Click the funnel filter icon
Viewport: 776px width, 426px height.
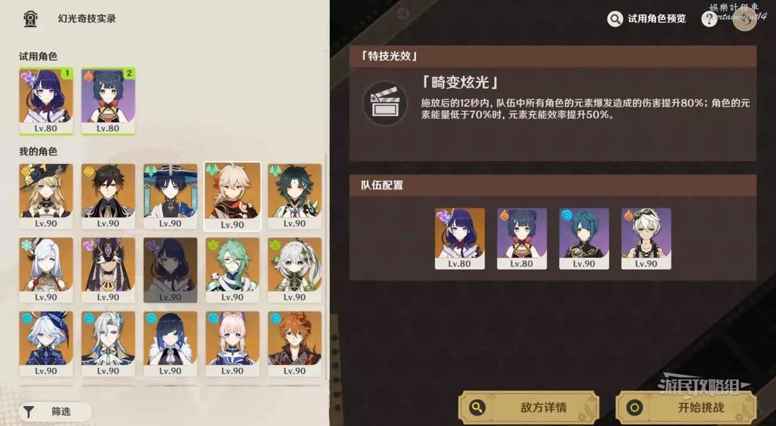coord(29,412)
